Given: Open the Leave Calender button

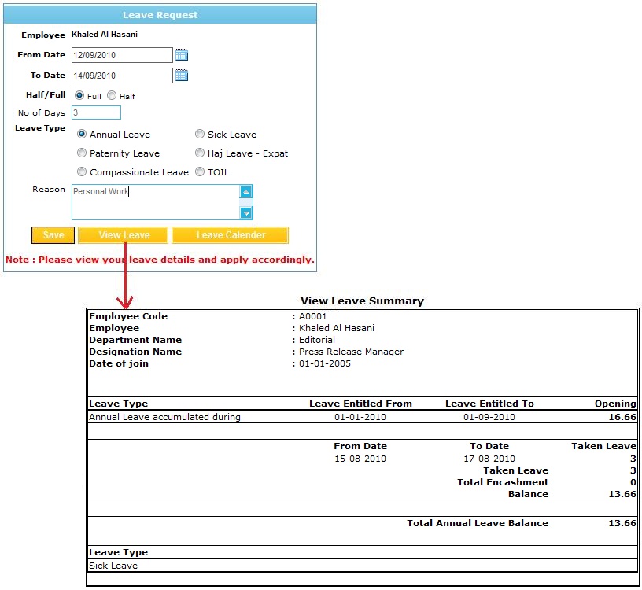Looking at the screenshot, I should (230, 235).
